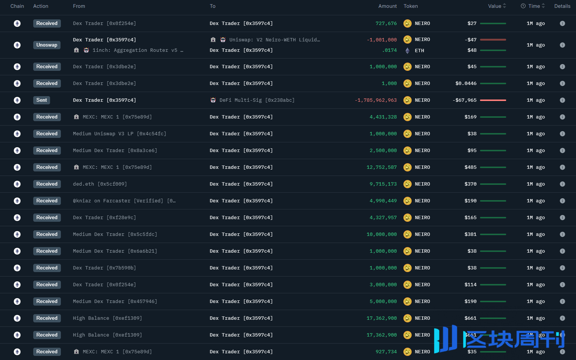Click exchange icon beside MEXC 1 for 12,752,587
The height and width of the screenshot is (360, 576).
[x=76, y=167]
